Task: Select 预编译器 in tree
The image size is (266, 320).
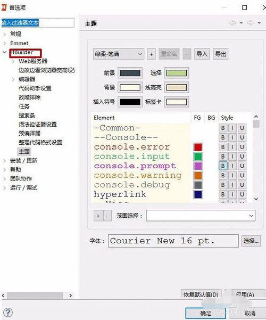Action: (30, 134)
